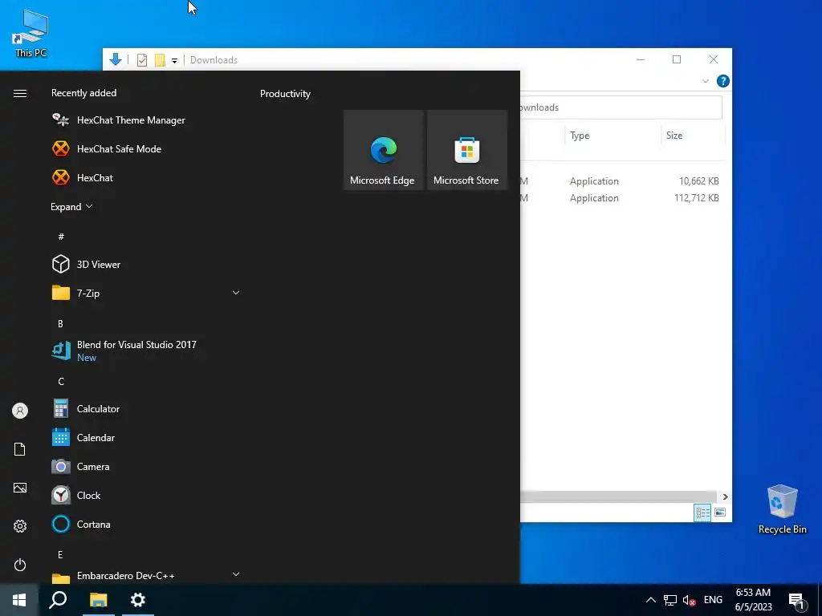The image size is (822, 616).
Task: Open the notification center icon
Action: pyautogui.click(x=797, y=600)
